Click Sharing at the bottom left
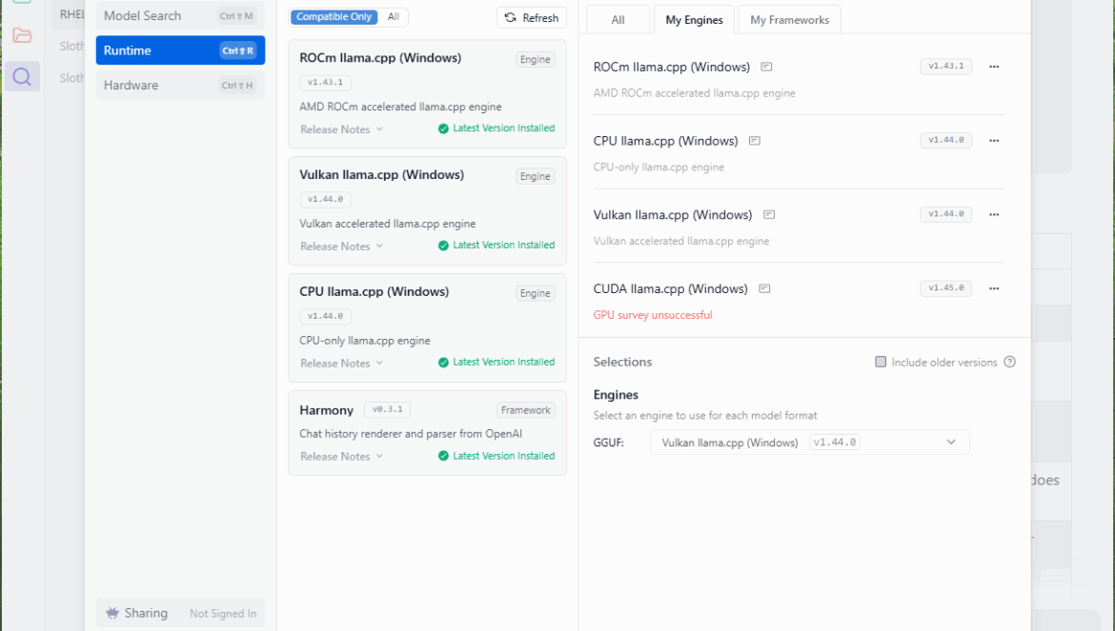1115x631 pixels. tap(145, 614)
